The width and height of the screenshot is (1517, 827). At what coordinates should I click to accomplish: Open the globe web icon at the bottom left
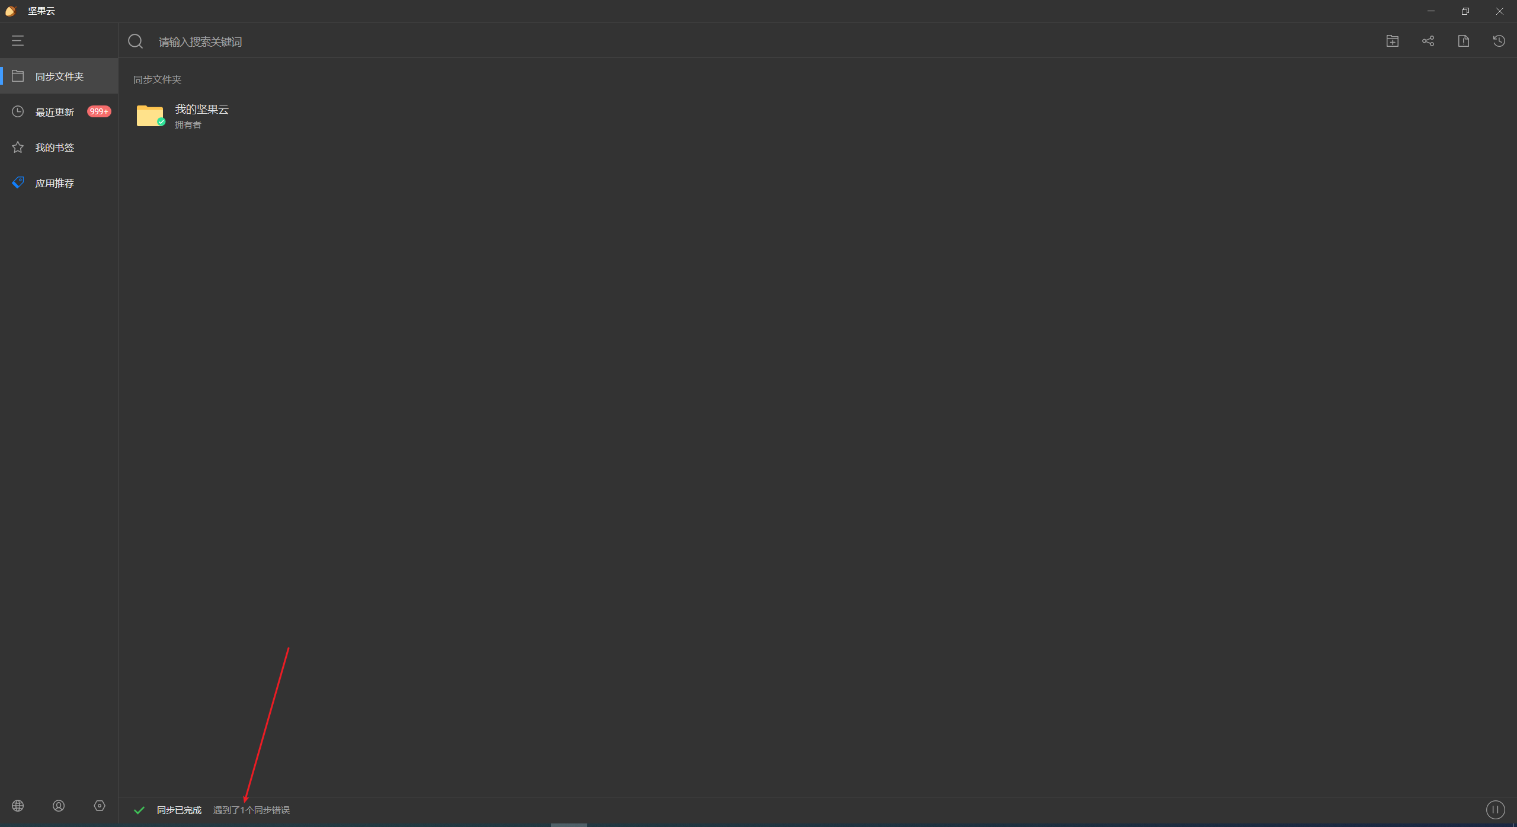[18, 806]
